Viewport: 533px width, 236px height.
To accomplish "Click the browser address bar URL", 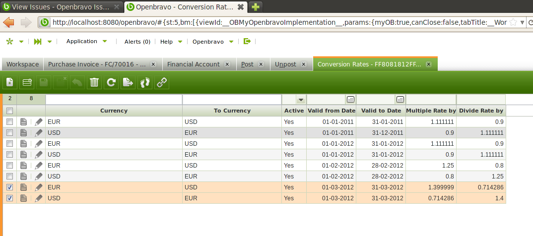I will (x=279, y=22).
